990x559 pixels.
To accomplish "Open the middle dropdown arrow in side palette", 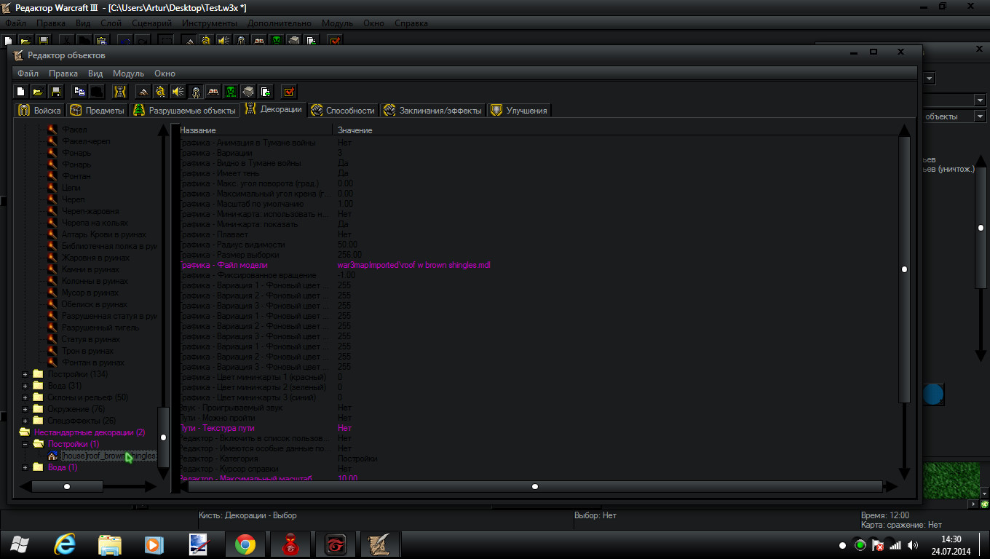I will tap(980, 100).
